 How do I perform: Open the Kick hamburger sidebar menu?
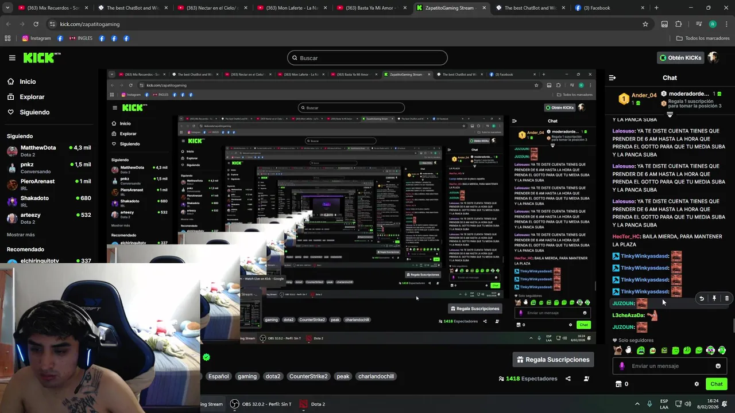pyautogui.click(x=12, y=58)
